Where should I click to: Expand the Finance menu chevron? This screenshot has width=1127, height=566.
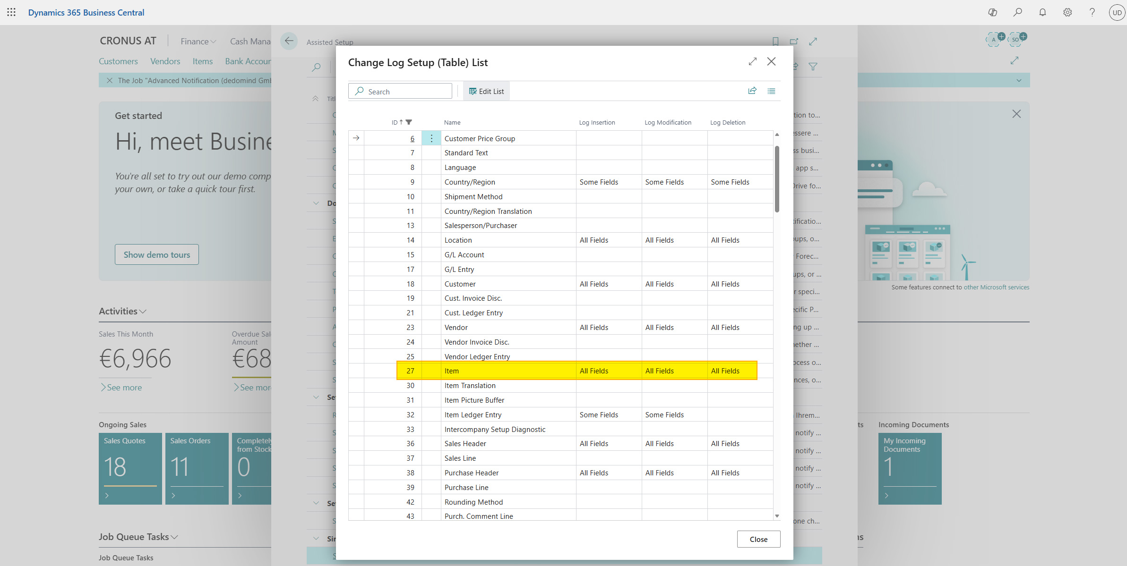pos(214,42)
